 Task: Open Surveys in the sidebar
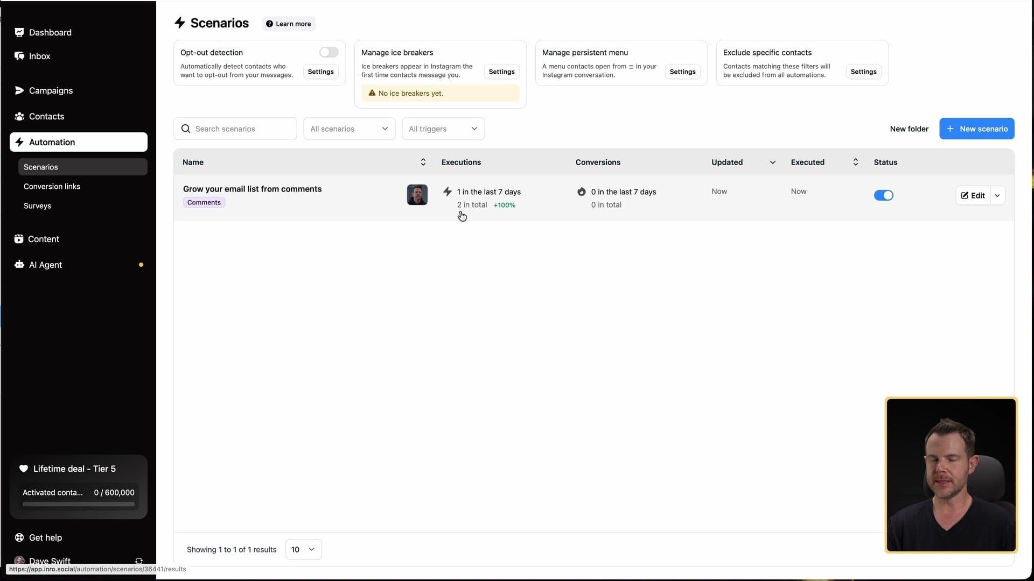(38, 206)
